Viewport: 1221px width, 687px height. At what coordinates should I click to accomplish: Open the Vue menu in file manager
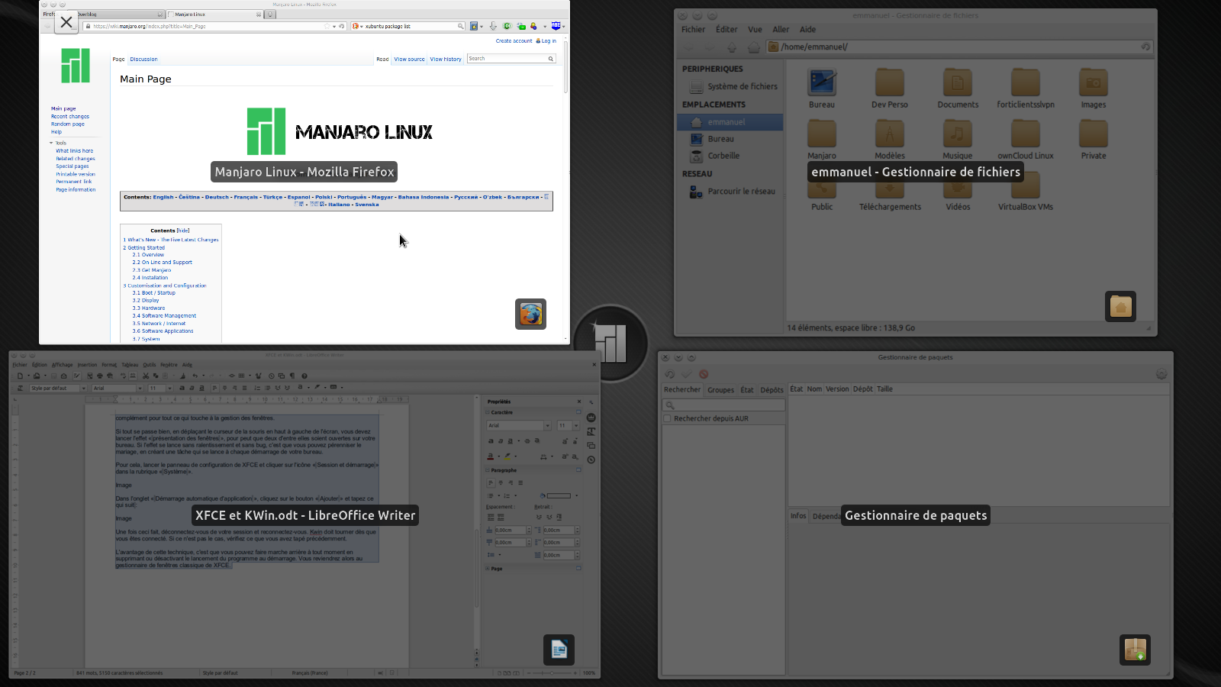coord(755,30)
